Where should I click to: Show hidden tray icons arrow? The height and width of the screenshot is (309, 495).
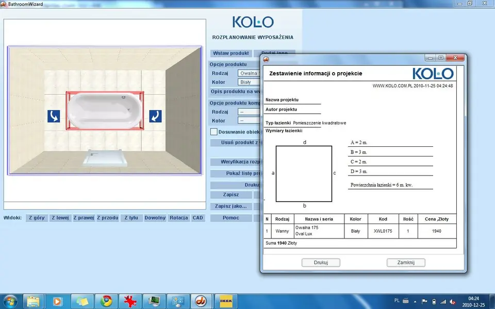(415, 302)
